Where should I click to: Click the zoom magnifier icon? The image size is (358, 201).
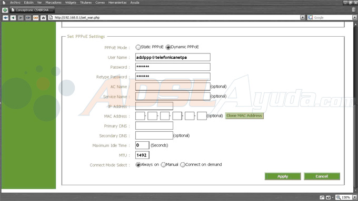339,197
